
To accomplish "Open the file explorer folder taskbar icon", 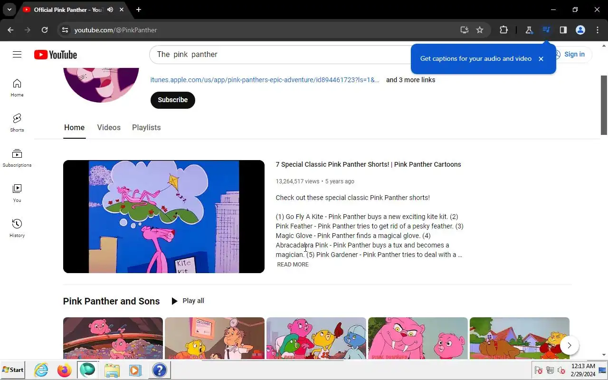I will tap(112, 370).
